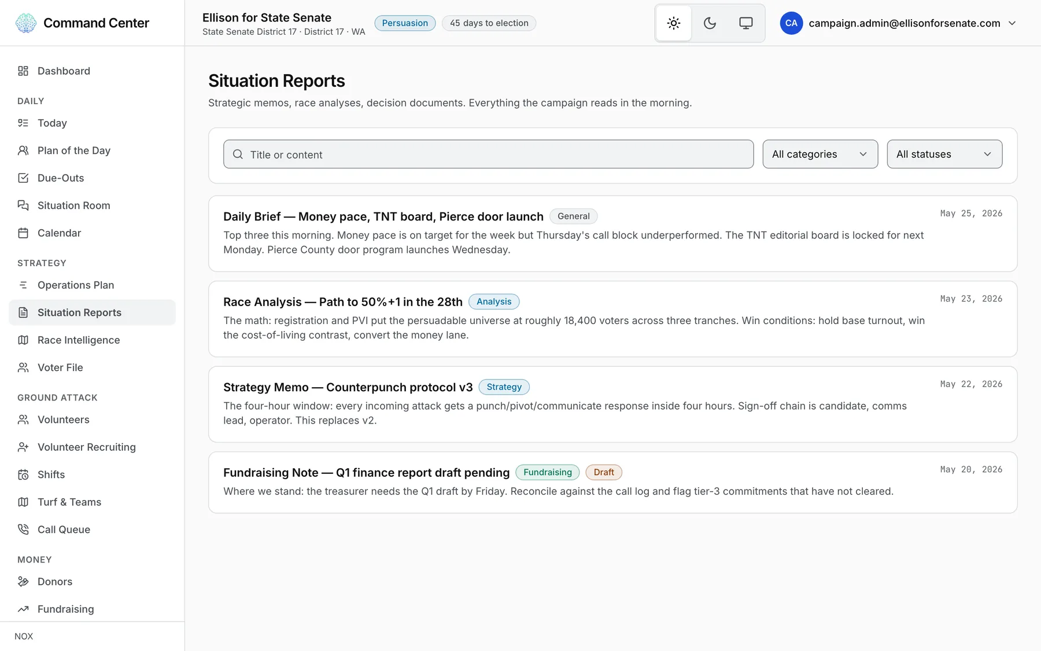Image resolution: width=1041 pixels, height=651 pixels.
Task: Click the Situation Room chat icon
Action: point(23,205)
